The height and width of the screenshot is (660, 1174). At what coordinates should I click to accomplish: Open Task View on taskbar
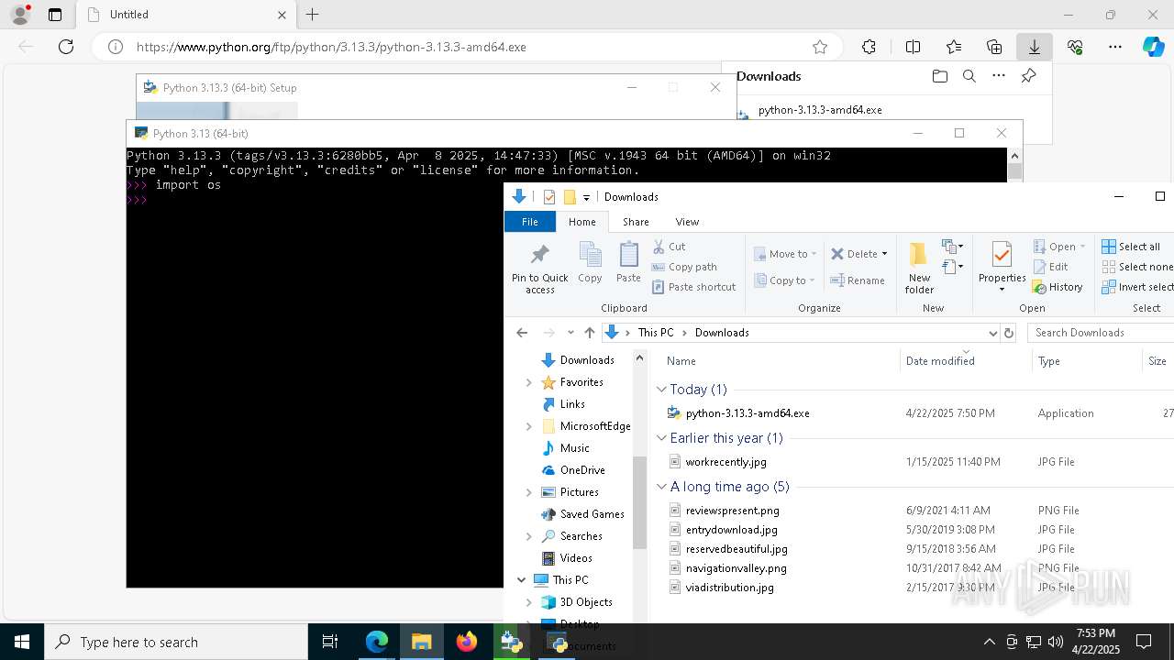tap(330, 642)
